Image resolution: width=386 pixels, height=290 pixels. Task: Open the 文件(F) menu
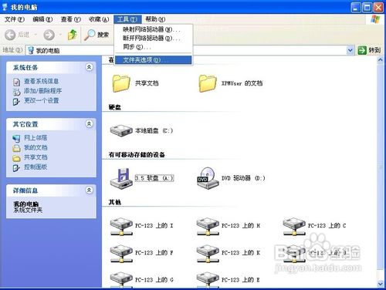15,19
